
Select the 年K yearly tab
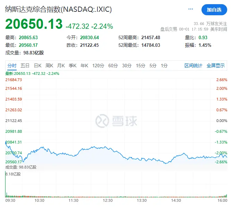coord(84,66)
